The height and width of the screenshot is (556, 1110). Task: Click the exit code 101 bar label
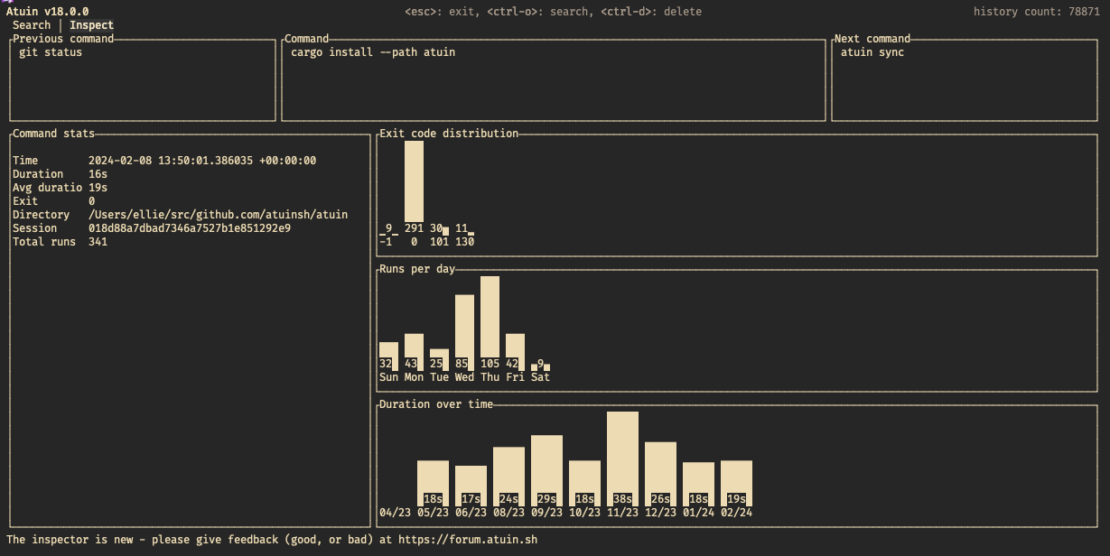440,242
